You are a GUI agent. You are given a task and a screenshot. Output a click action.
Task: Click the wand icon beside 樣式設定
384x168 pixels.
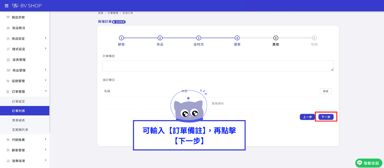pos(8,49)
